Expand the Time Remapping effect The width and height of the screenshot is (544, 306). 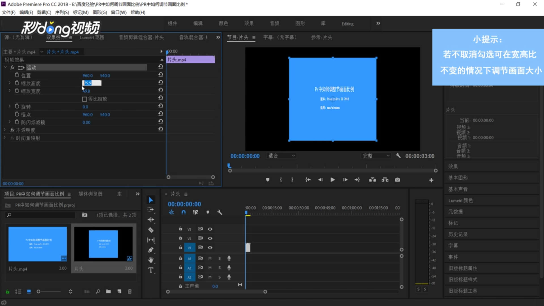[x=5, y=138]
